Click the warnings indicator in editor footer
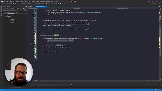Screen dimensions: 162x91 point(39,81)
